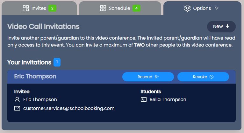Click the Eric Thompson card header title
This screenshot has width=244, height=133.
pyautogui.click(x=35, y=76)
